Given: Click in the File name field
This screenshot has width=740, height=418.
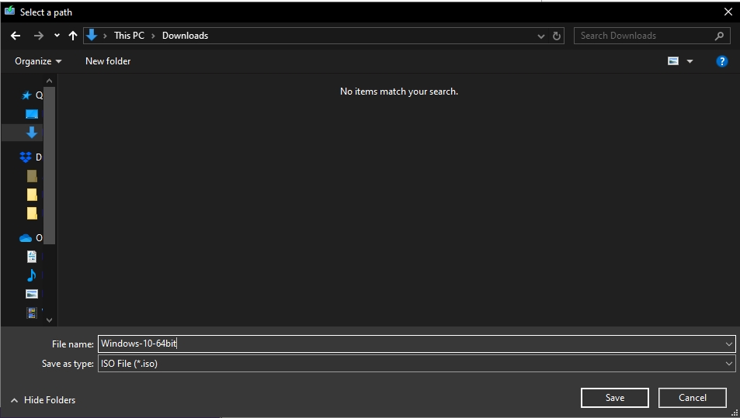Looking at the screenshot, I should [x=417, y=344].
